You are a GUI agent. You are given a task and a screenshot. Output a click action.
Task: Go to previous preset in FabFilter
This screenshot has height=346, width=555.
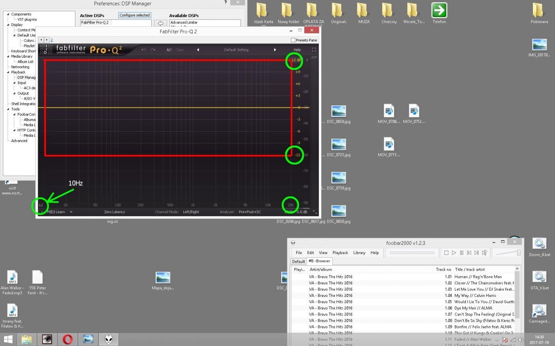(198, 50)
